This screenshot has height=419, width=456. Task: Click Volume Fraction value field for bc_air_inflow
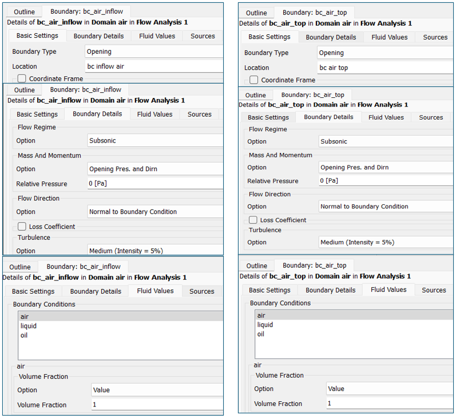(x=157, y=405)
